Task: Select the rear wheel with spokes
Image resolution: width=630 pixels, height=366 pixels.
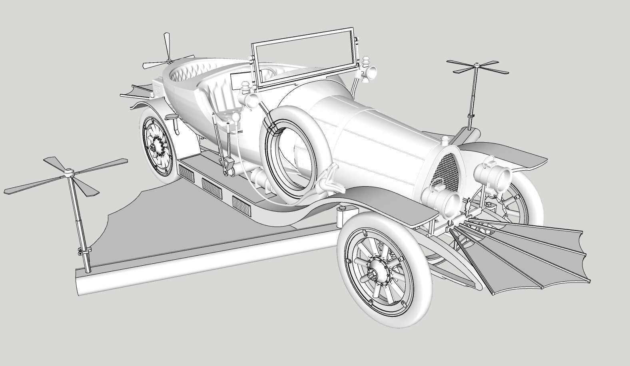Action: tap(158, 146)
